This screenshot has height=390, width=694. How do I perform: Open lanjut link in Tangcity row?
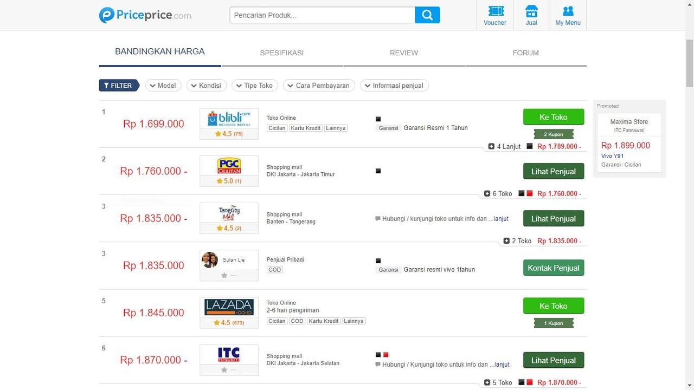point(501,219)
